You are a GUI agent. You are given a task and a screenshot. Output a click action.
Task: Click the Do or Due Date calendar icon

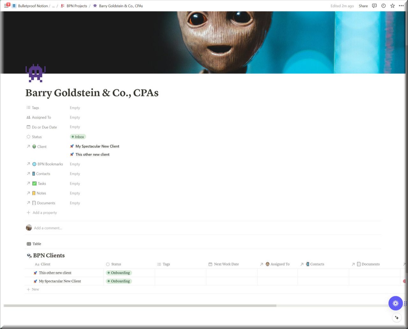pyautogui.click(x=28, y=127)
